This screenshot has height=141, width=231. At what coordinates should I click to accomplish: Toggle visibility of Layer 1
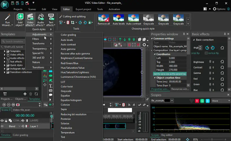(2, 126)
